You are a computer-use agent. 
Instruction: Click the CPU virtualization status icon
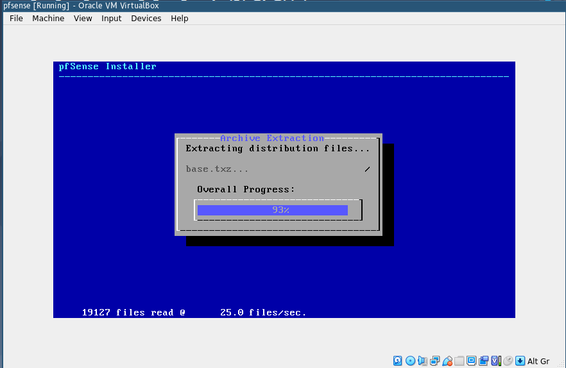click(x=496, y=361)
